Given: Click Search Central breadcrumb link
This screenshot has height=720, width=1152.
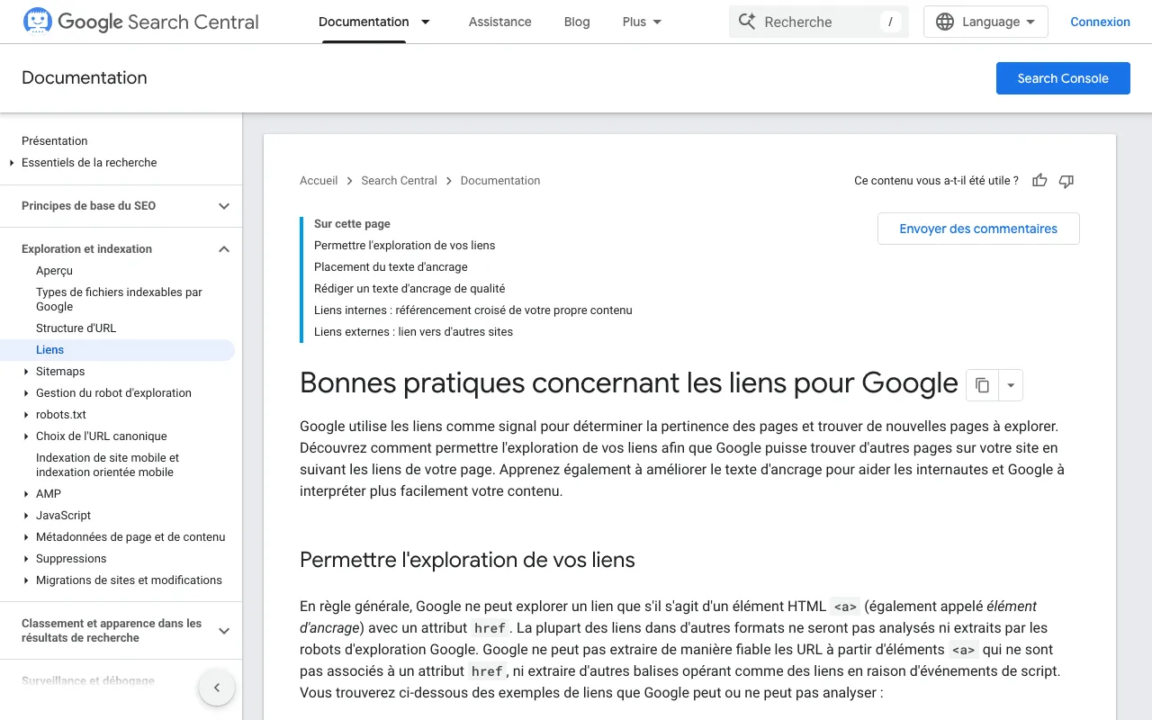Looking at the screenshot, I should pos(399,181).
